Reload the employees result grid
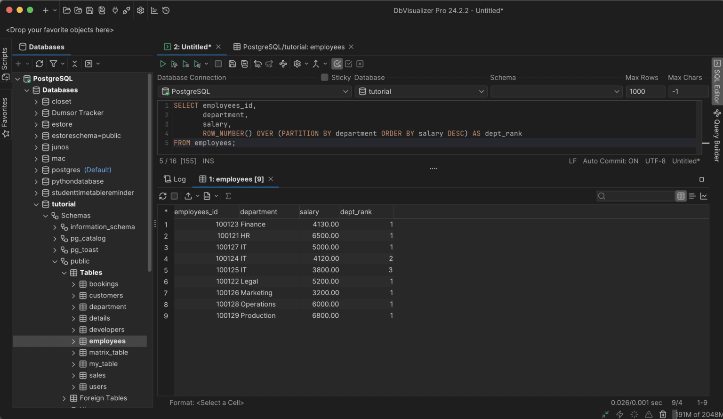 click(x=162, y=196)
